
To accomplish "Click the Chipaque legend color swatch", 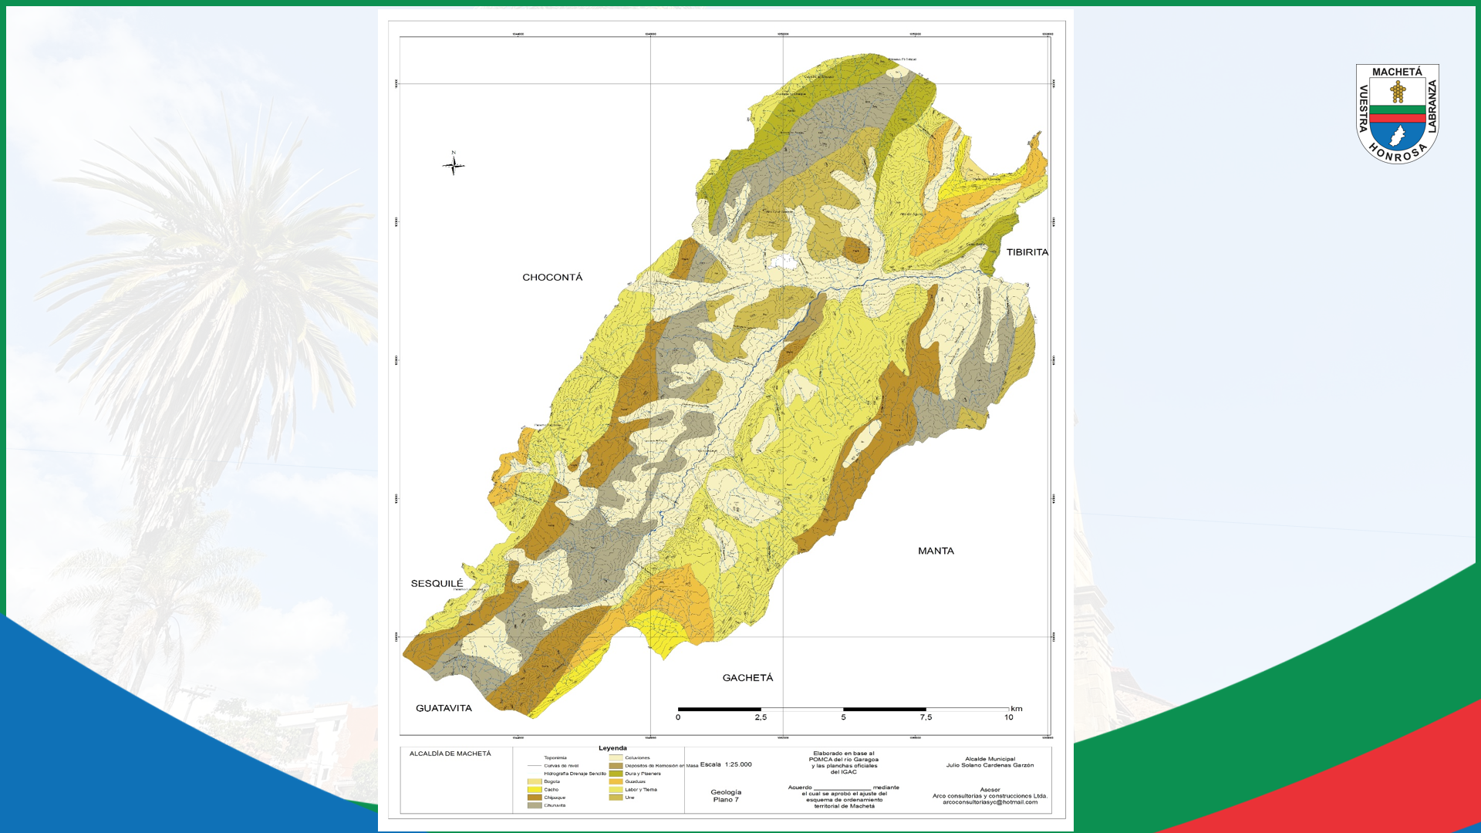I will (534, 798).
